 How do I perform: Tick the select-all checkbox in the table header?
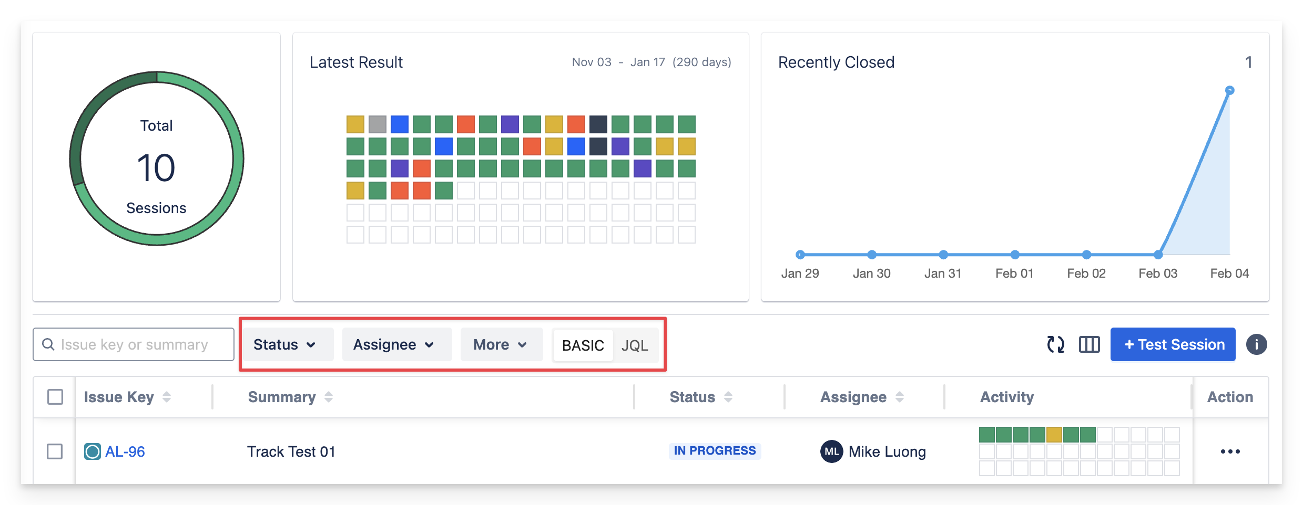click(x=55, y=397)
